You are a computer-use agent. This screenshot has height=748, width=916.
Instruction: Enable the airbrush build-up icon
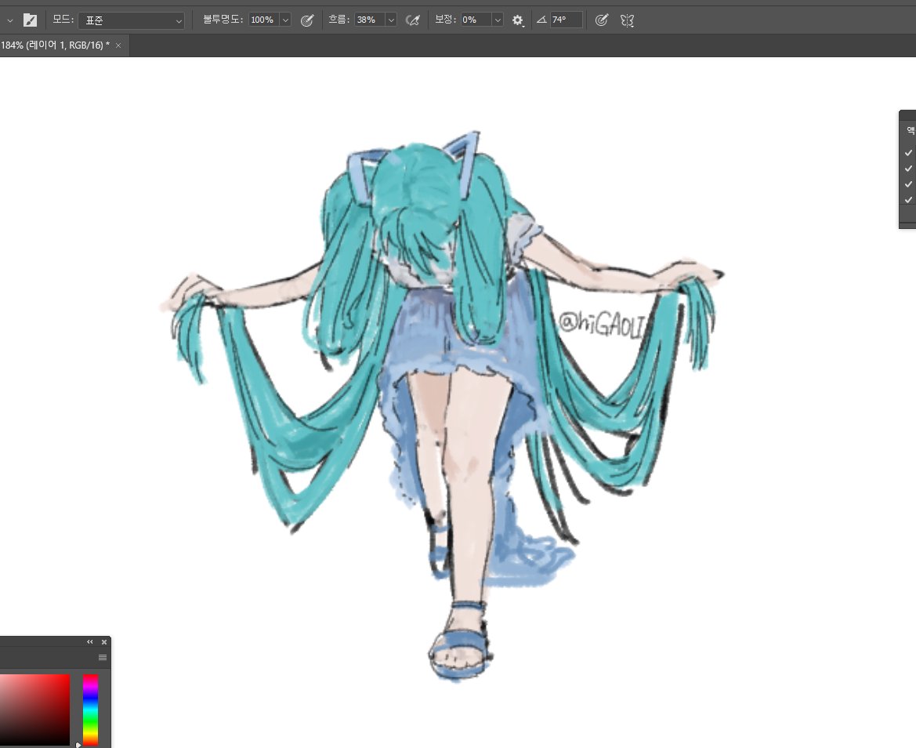[x=412, y=20]
